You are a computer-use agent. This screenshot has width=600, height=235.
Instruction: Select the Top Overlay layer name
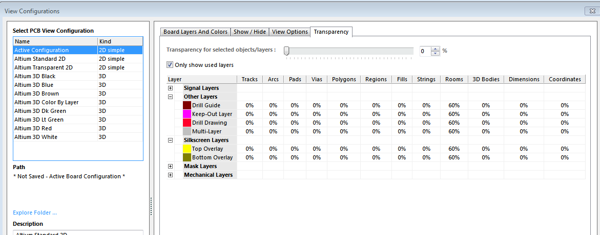pyautogui.click(x=208, y=149)
